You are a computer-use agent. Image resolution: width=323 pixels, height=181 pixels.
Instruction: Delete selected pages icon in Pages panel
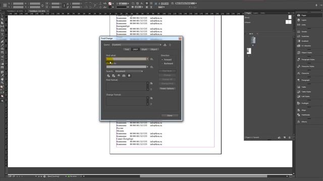point(289,137)
